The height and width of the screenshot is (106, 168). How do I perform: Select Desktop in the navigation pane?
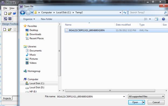(x=34, y=30)
